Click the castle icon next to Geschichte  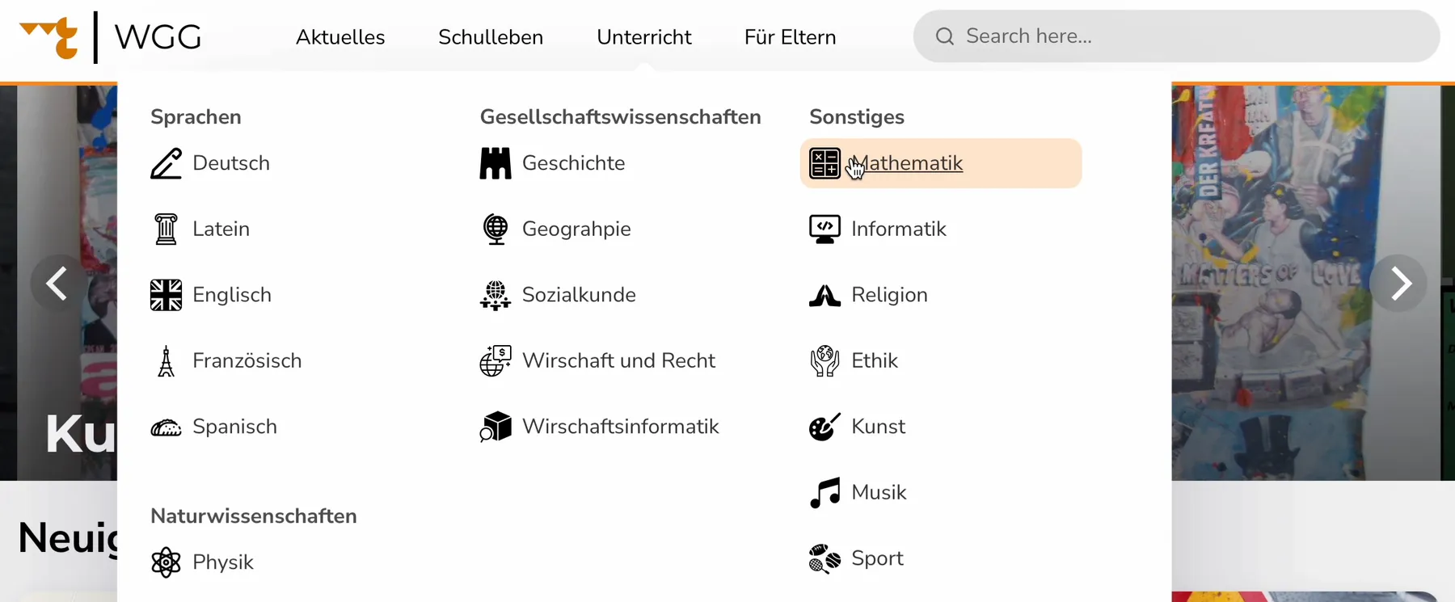point(495,163)
